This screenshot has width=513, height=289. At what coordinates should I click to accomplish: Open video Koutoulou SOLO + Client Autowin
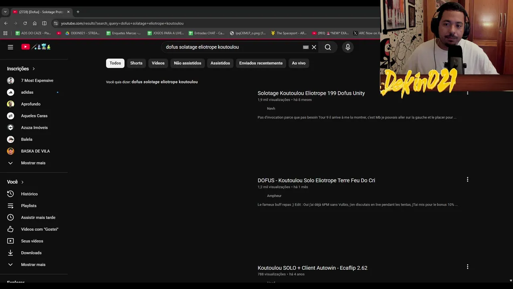pyautogui.click(x=312, y=268)
